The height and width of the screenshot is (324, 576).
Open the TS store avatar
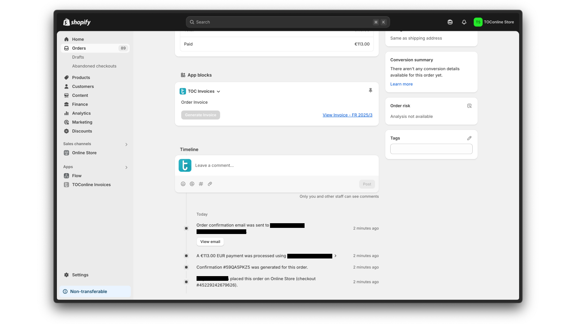coord(478,22)
